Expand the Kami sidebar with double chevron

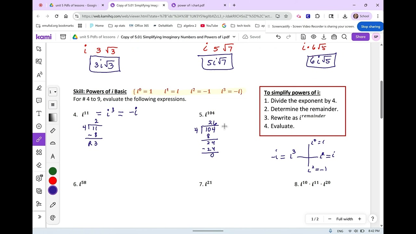click(39, 217)
